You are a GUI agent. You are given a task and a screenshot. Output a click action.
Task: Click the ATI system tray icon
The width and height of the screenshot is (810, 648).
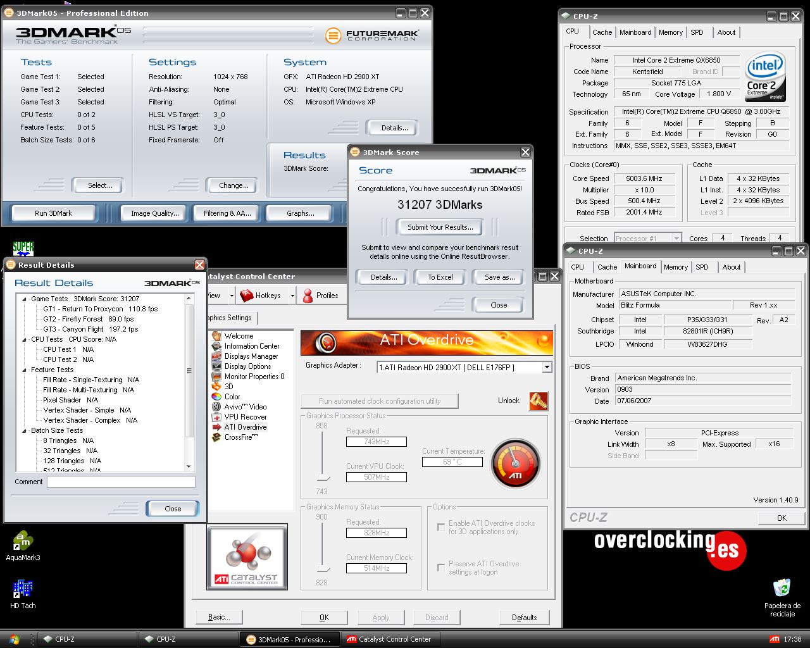click(774, 639)
